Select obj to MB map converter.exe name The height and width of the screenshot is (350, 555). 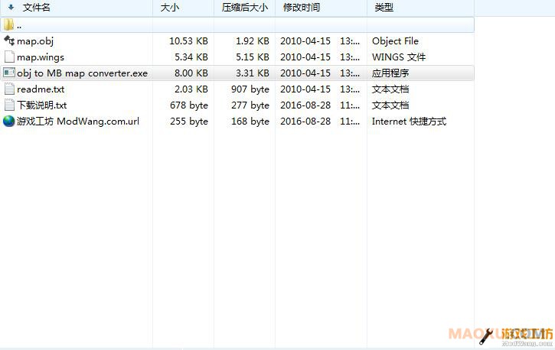pos(82,73)
